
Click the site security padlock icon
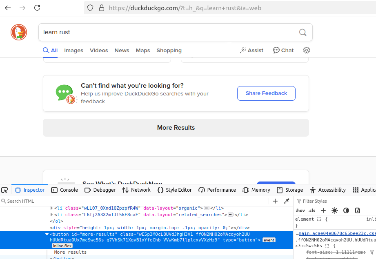point(102,8)
